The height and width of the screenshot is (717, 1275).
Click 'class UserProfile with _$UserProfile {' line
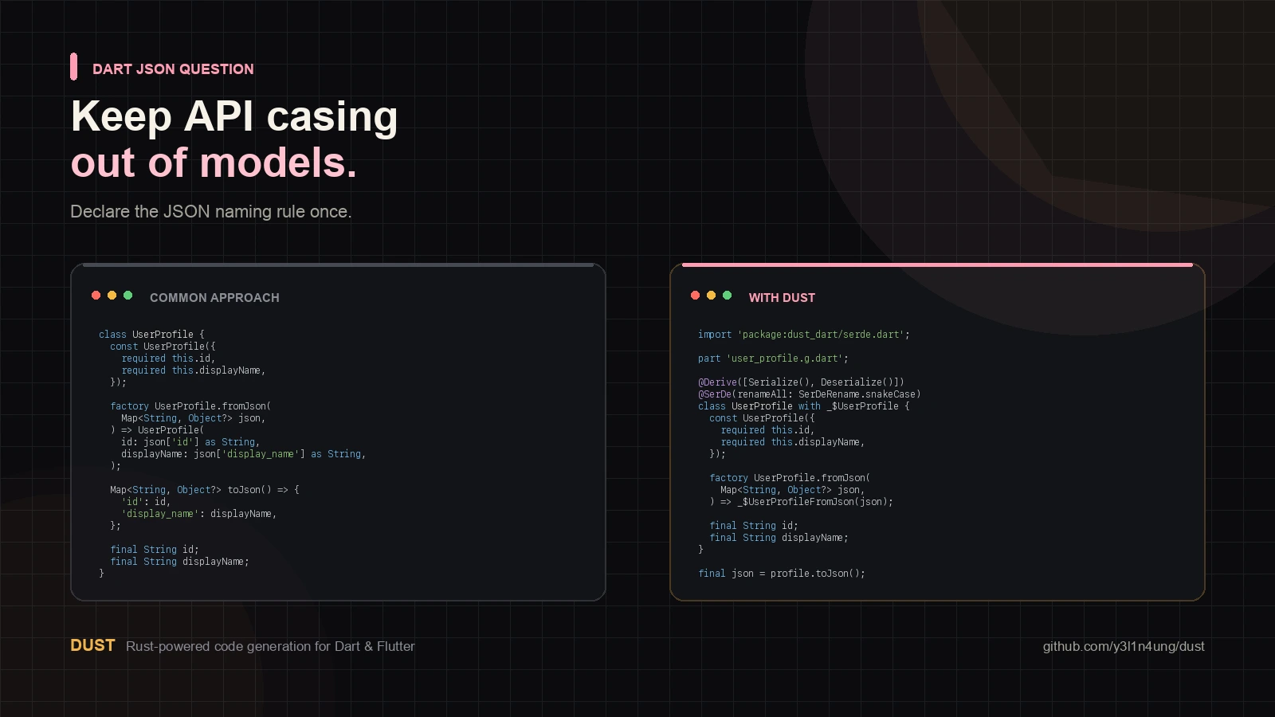(x=804, y=406)
